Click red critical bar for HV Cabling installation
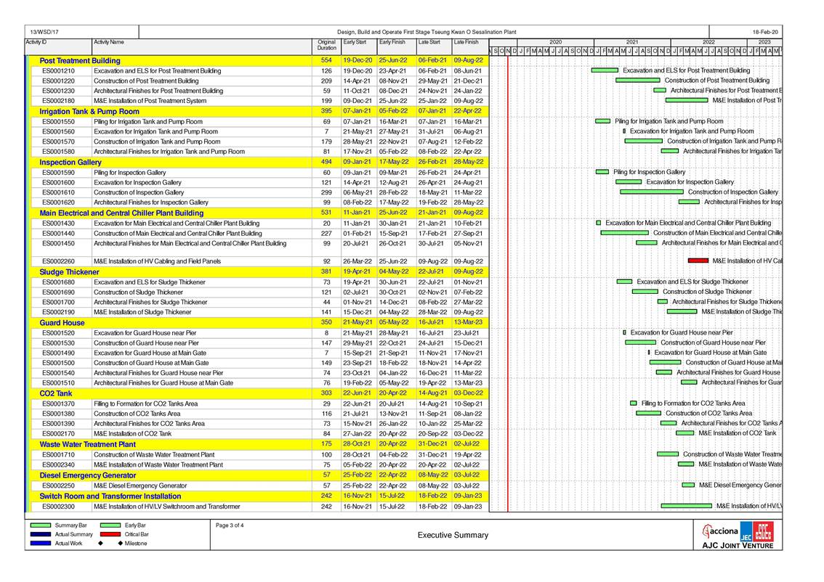Image resolution: width=824 pixels, height=582 pixels. (x=698, y=261)
